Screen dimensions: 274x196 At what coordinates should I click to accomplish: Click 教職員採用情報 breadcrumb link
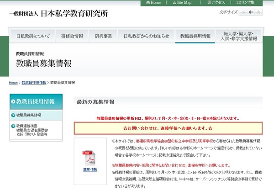[x=34, y=83]
